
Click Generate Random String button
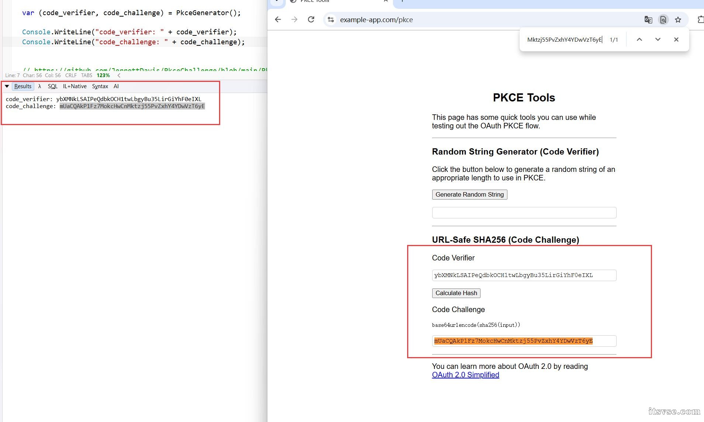point(469,194)
